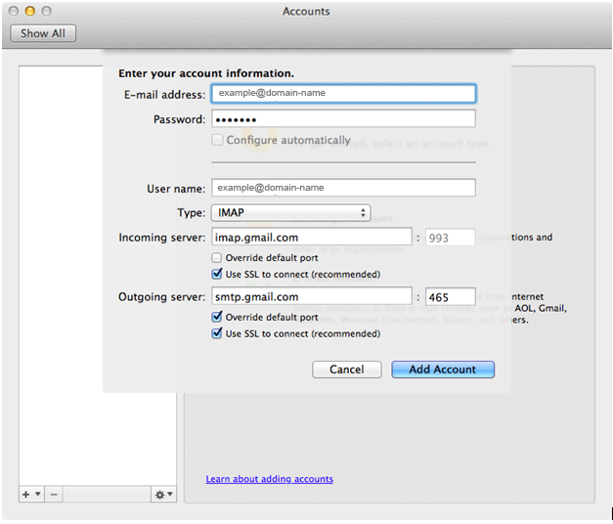613x524 pixels.
Task: Uncheck outgoing server Override default port
Action: [217, 317]
